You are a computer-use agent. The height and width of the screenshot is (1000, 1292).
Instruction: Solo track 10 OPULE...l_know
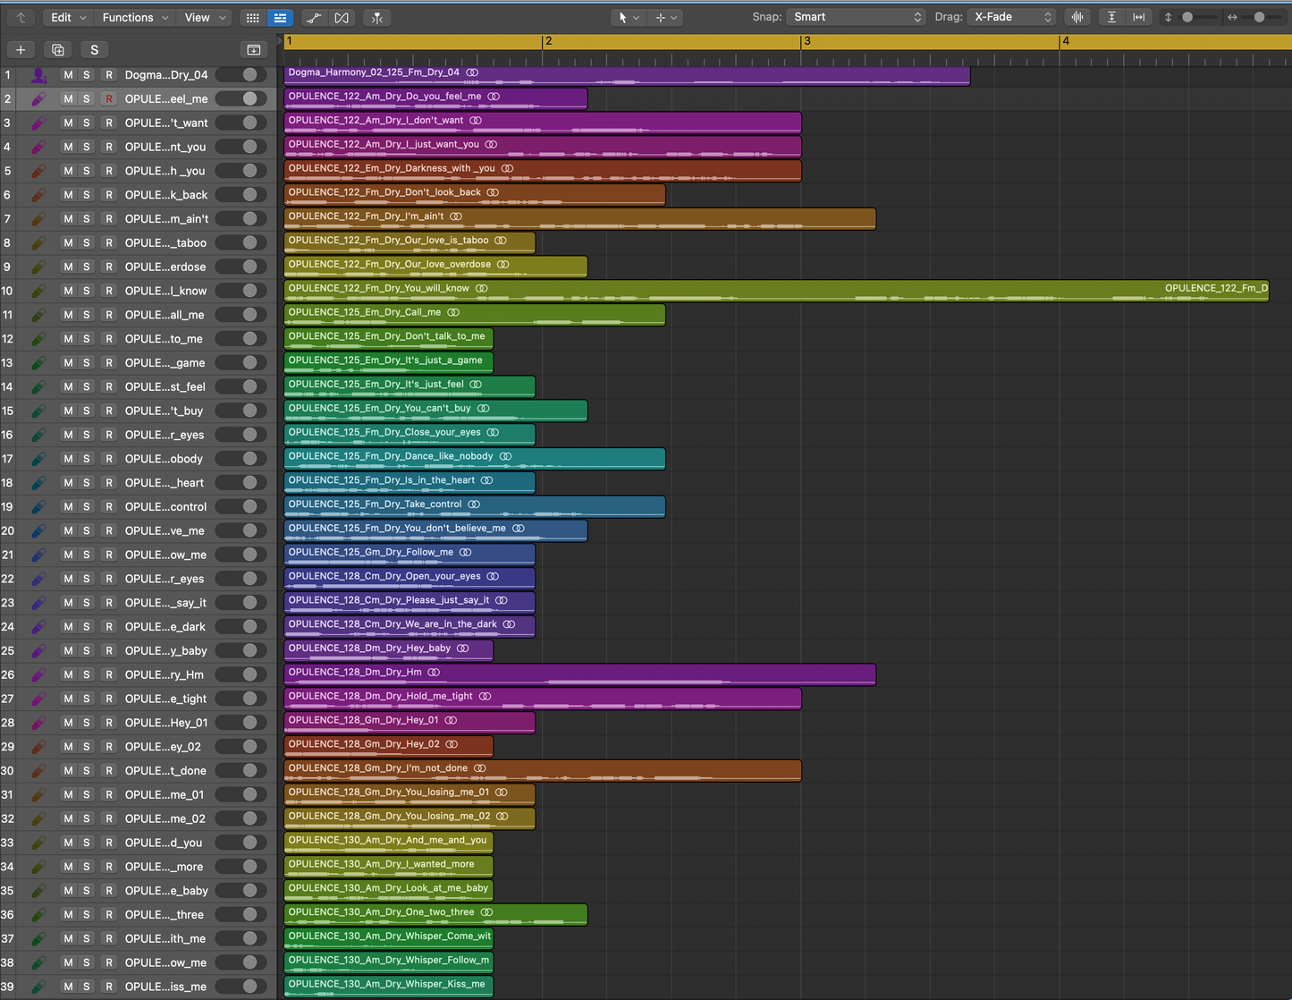click(x=87, y=291)
